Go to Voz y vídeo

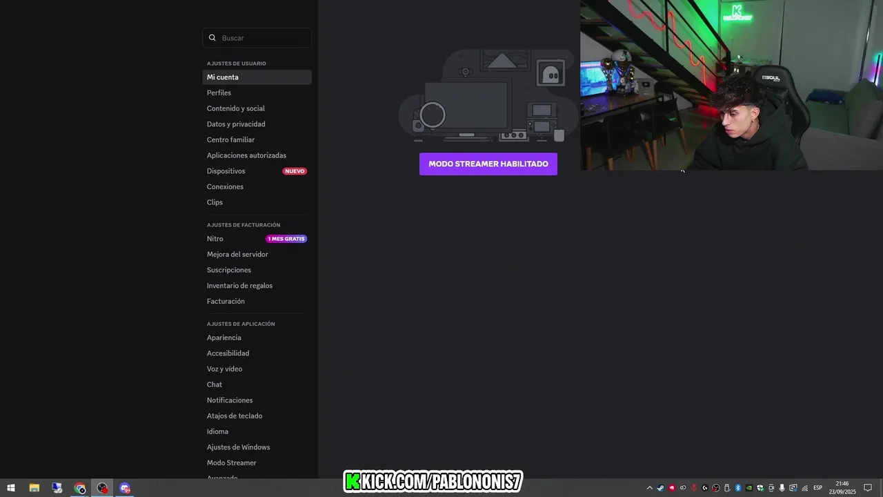(x=257, y=369)
